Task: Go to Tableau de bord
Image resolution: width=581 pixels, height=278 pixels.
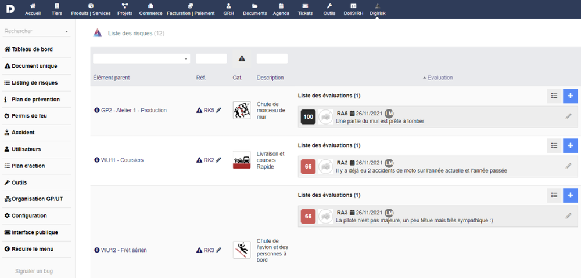Action: [28, 49]
